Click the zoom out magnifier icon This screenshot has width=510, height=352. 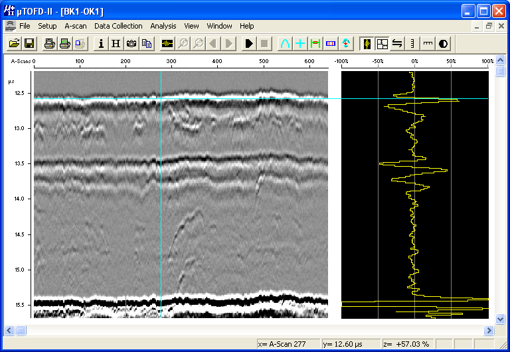[198, 44]
